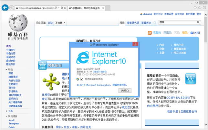This screenshot has height=130, width=208.
Task: Open the 参数设置 preferences link
Action: pos(169,14)
